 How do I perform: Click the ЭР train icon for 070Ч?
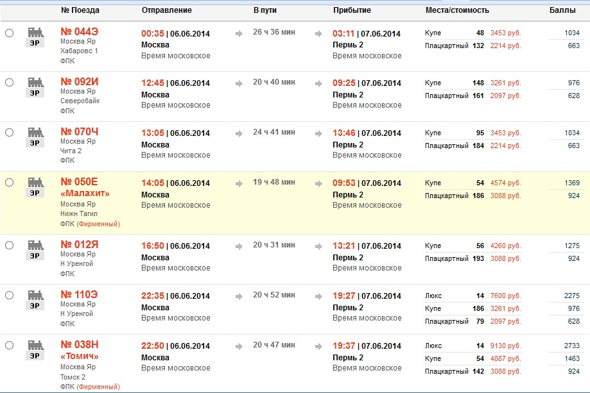[35, 136]
